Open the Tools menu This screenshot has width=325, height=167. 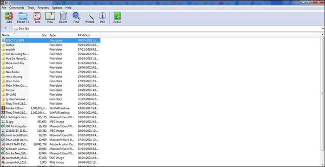pos(31,8)
